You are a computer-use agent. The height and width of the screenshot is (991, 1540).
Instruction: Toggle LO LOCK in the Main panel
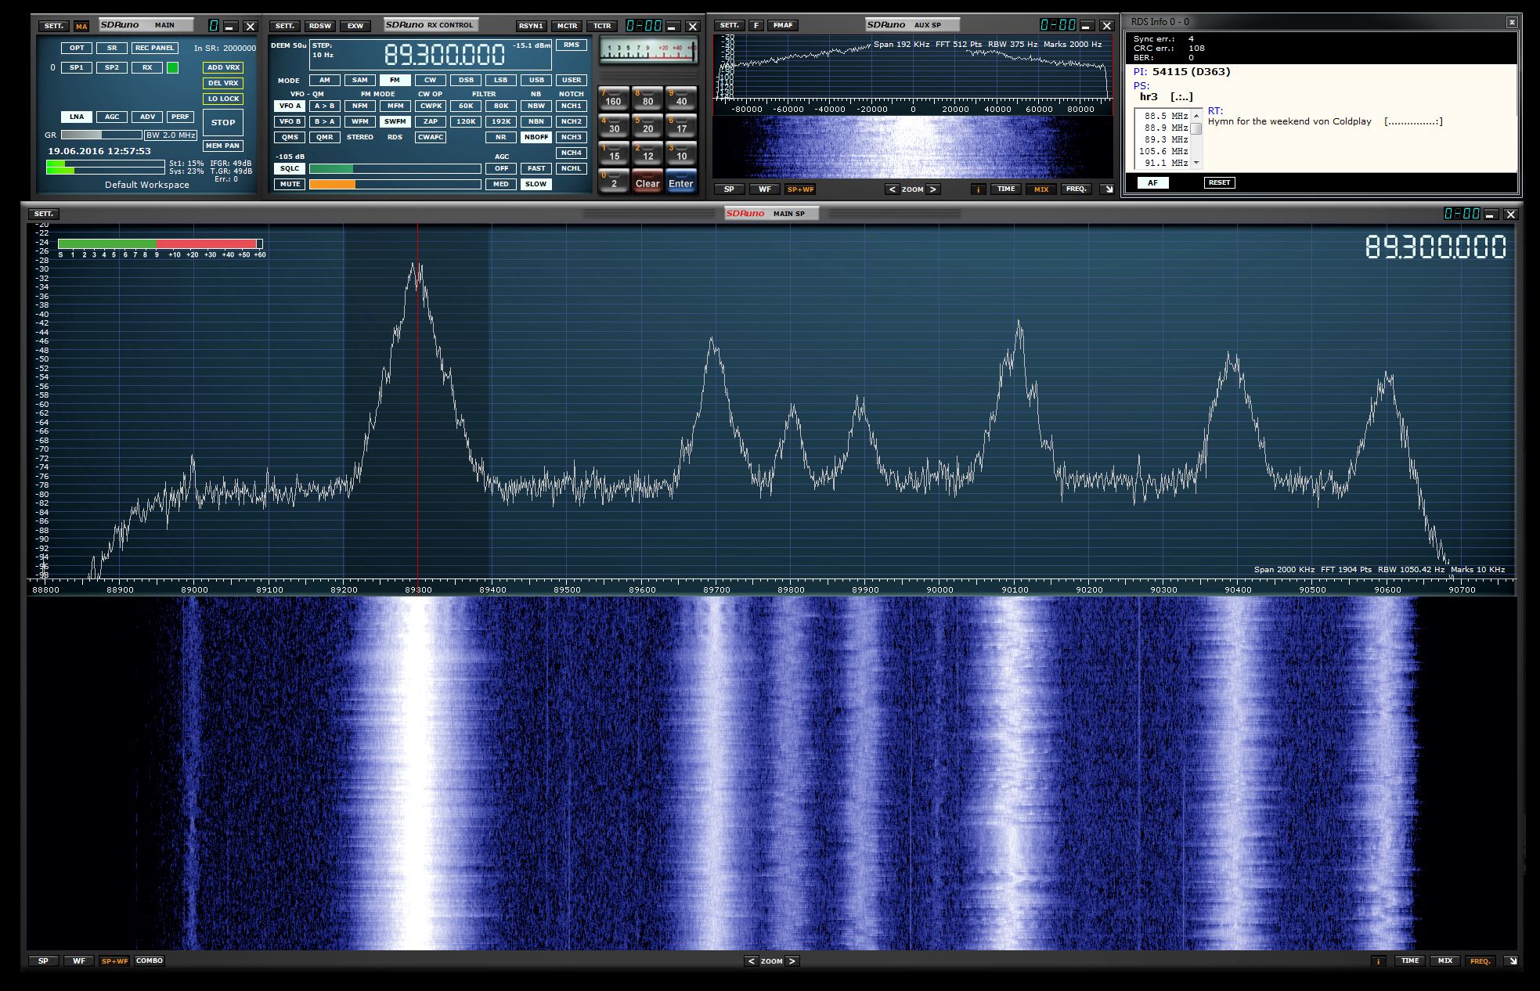tap(223, 99)
